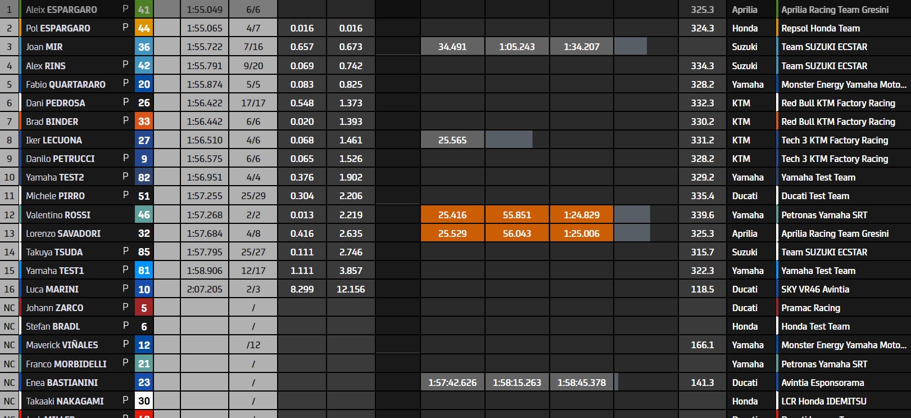Select the Avintia Esponsorama team
The height and width of the screenshot is (418, 911).
click(823, 383)
